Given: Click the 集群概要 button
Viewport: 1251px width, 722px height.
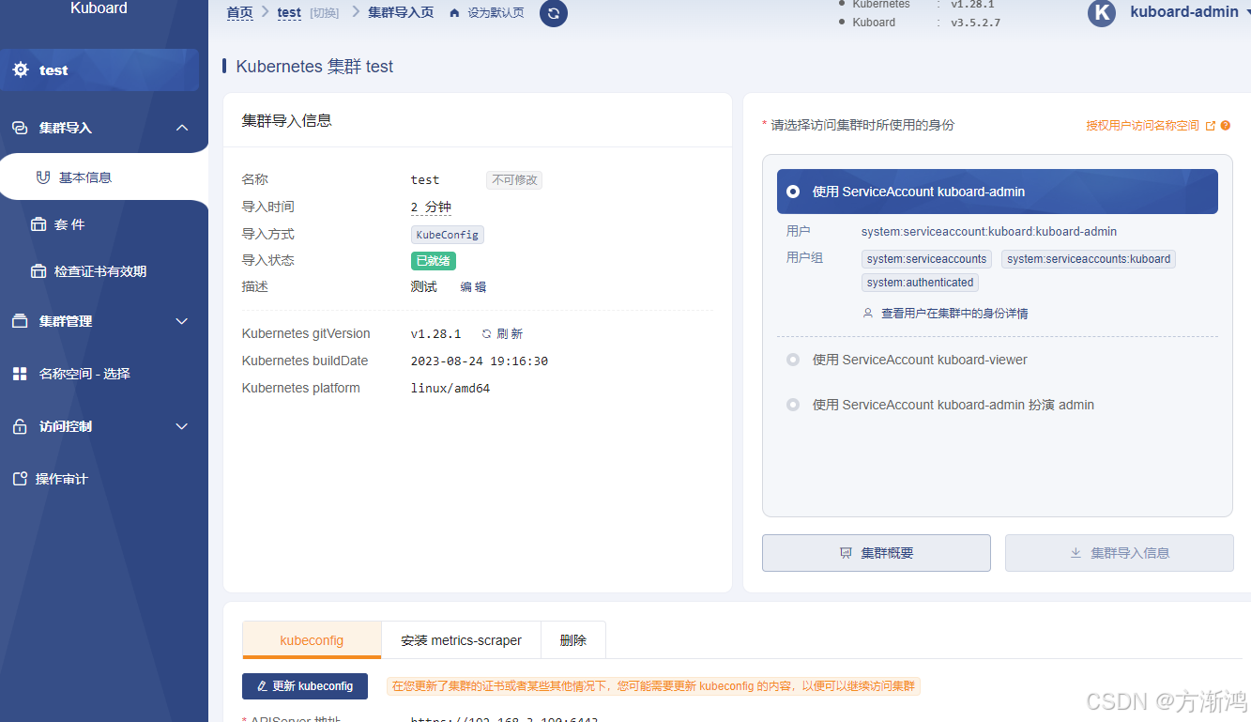Looking at the screenshot, I should pyautogui.click(x=876, y=553).
